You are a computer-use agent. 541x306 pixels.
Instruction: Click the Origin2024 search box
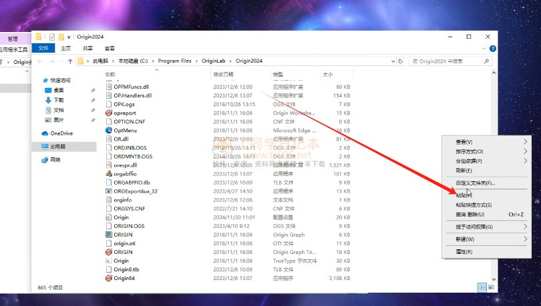pos(447,61)
